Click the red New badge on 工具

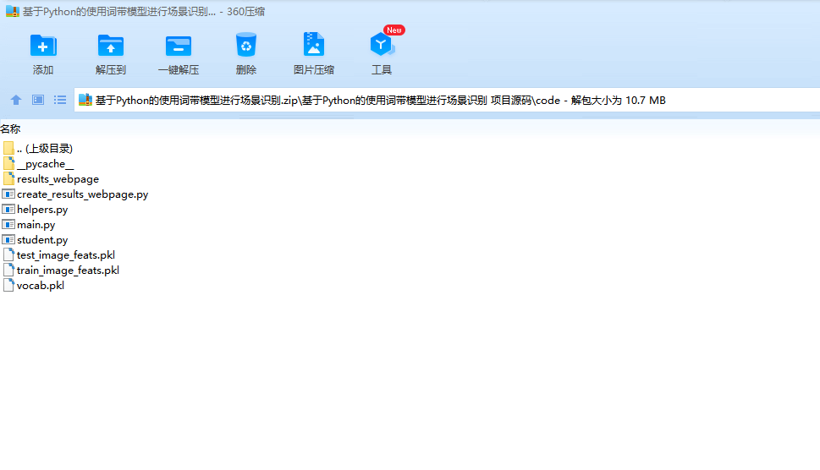point(393,30)
